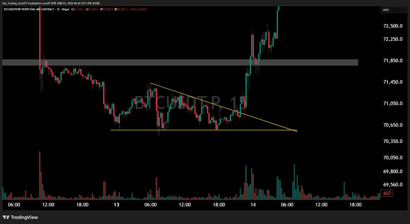Screen dimensions: 410x224
Task: Click the 85,316.1 open price value
Action: (x=79, y=9)
